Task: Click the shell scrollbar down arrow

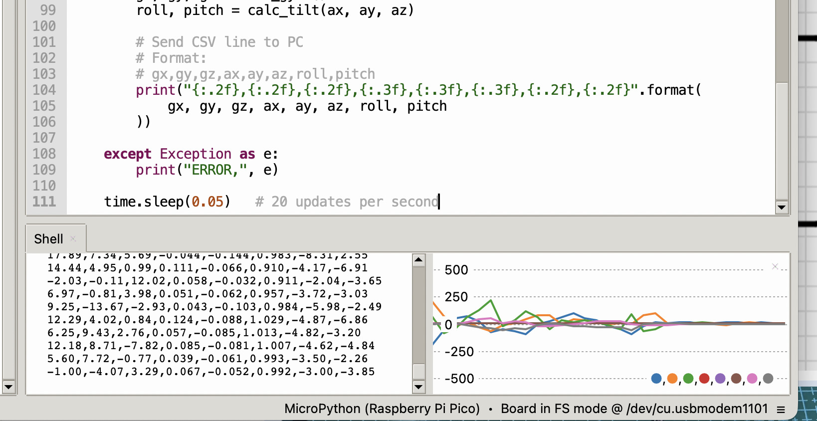Action: click(419, 387)
